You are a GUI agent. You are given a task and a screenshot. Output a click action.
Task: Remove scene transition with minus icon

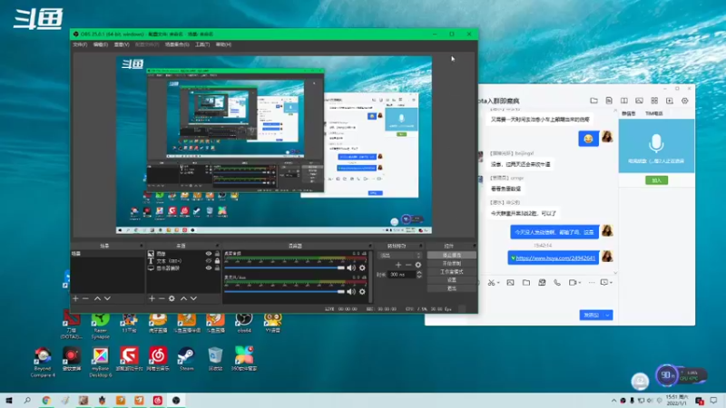point(407,265)
